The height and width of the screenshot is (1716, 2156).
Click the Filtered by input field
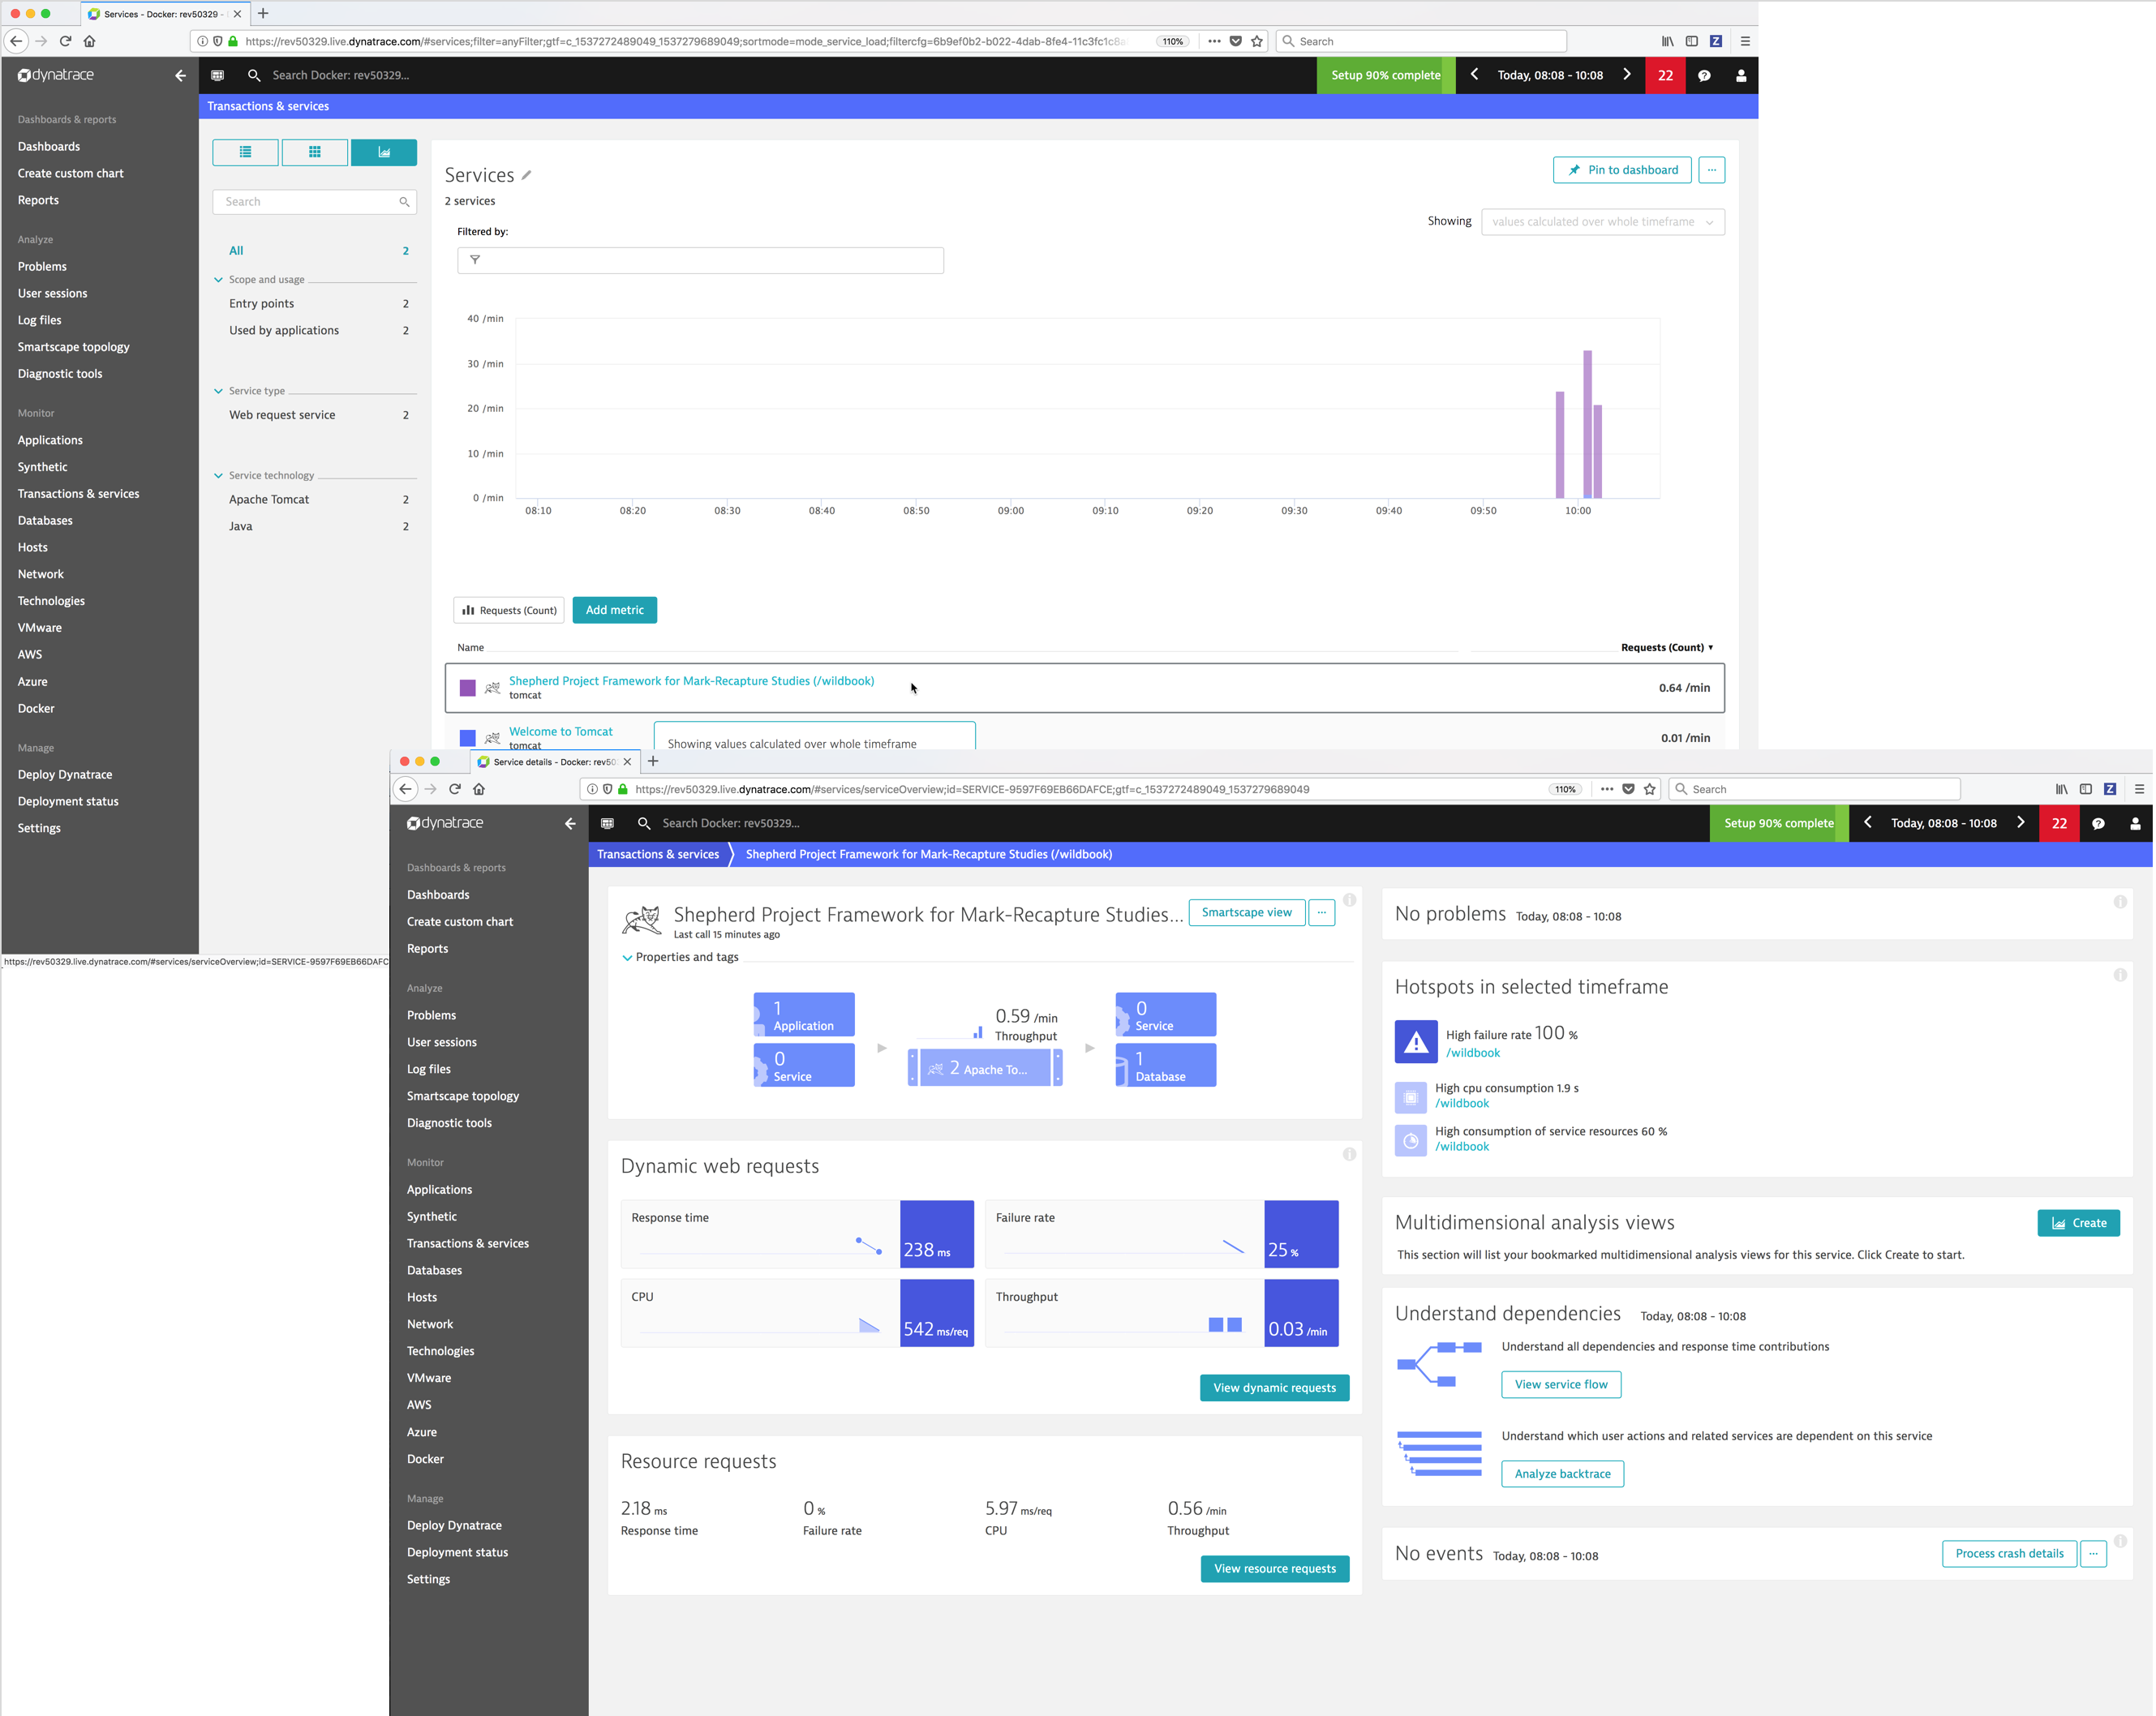coord(700,260)
